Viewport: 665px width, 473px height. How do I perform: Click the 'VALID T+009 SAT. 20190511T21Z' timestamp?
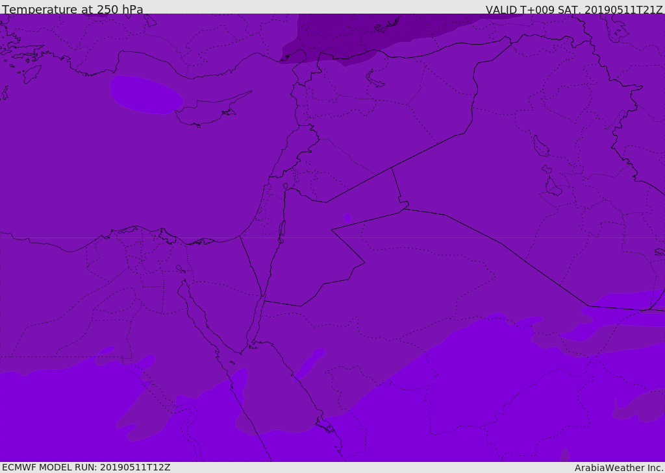574,9
